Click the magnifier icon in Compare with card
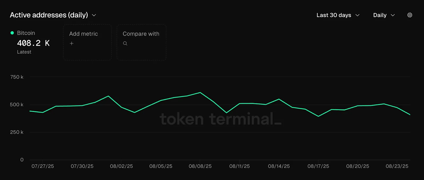Screen dimensions: 424x180 (x=125, y=43)
